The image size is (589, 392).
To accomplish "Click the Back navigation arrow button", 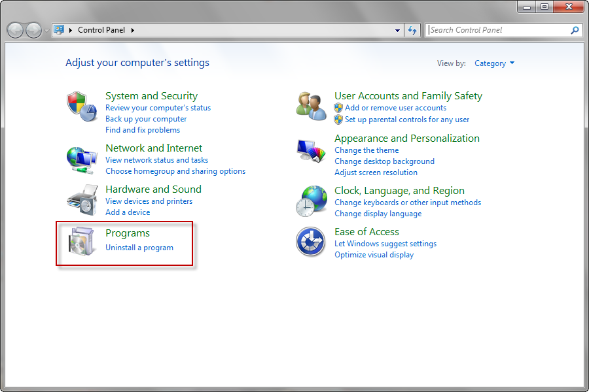I will click(16, 31).
